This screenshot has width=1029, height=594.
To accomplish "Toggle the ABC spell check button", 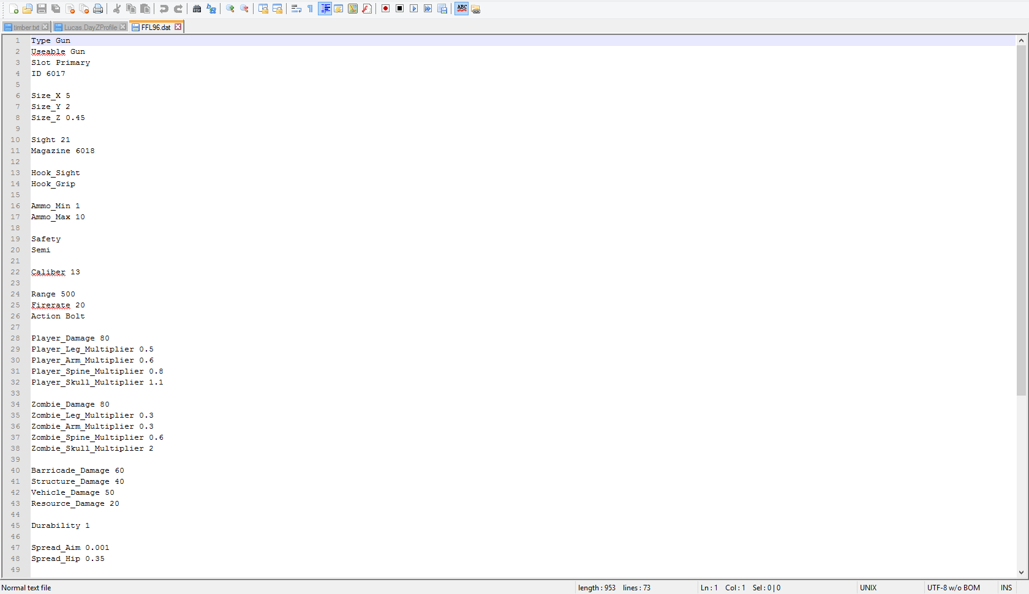I will (x=462, y=9).
